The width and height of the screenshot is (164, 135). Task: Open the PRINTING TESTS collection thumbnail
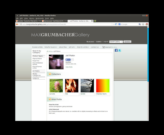coord(103,86)
